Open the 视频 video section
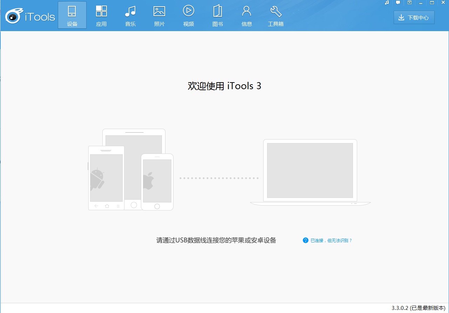449x313 pixels. (189, 15)
